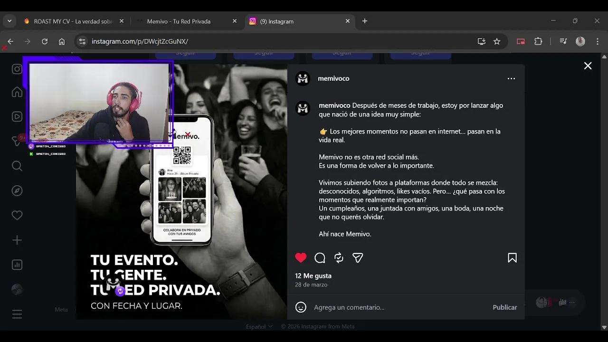Close the post overlay with the X
Viewport: 608px width, 342px height.
pyautogui.click(x=588, y=66)
